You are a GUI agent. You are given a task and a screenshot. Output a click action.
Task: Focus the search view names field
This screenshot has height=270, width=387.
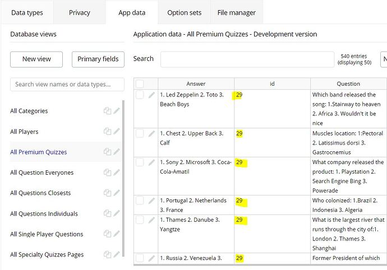(67, 85)
